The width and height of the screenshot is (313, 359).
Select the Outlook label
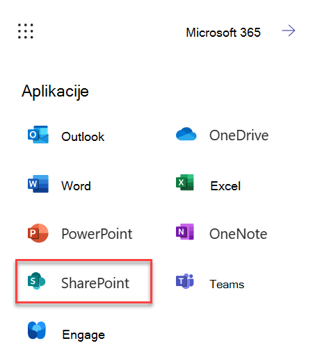pos(83,137)
